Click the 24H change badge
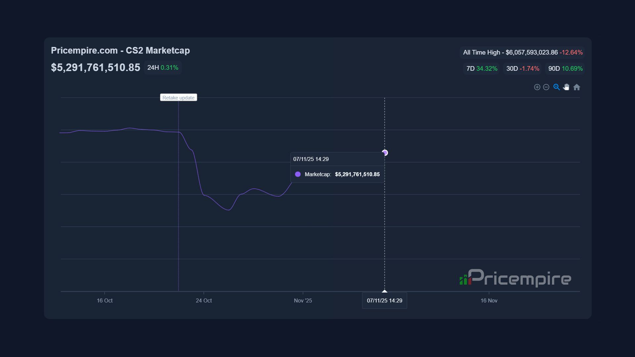Image resolution: width=635 pixels, height=357 pixels. tap(163, 68)
